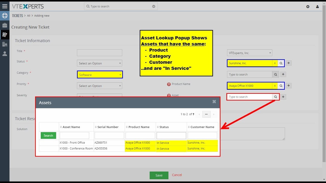Add new asset with plus button

point(283,97)
